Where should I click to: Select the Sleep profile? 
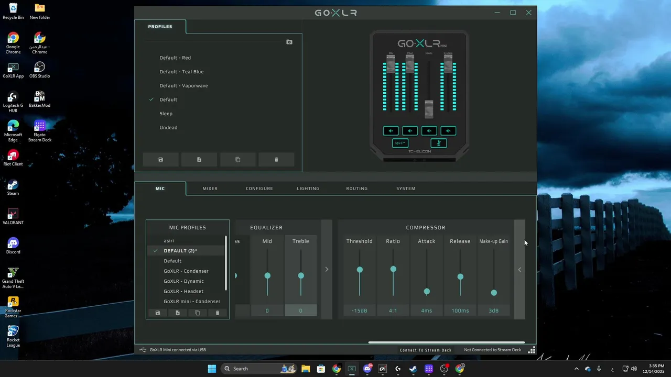166,114
